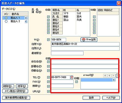
Task: Click the 豆山 surname cell in 連名1
Action: coord(69,20)
